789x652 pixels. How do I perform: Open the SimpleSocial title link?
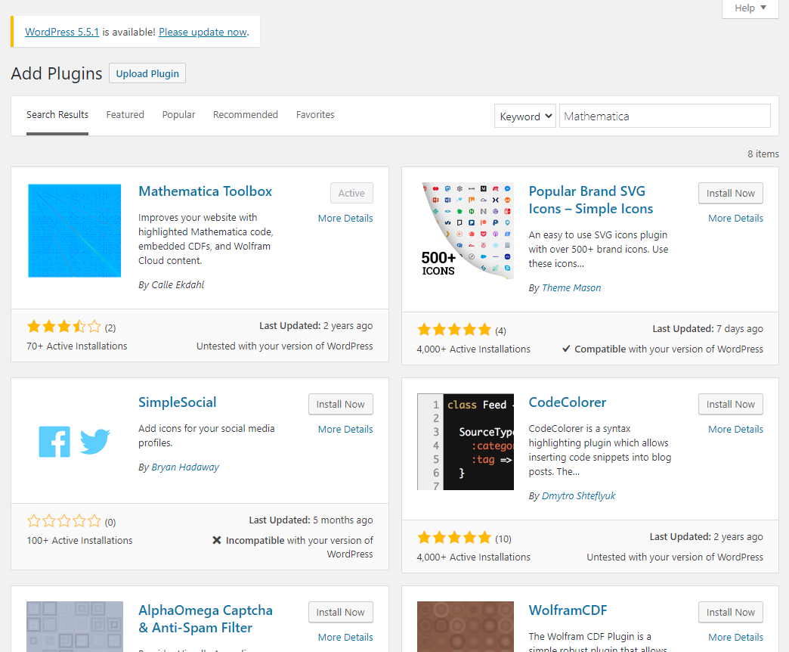click(x=177, y=402)
